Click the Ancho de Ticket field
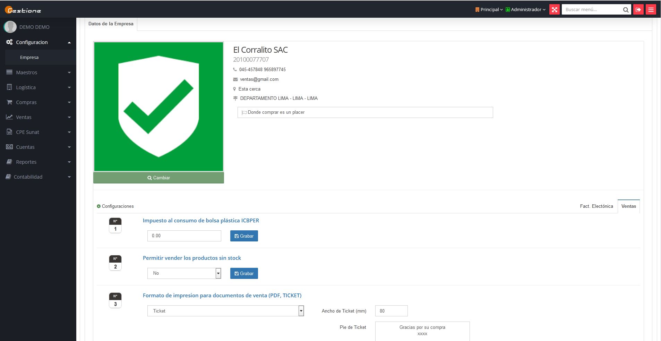The width and height of the screenshot is (661, 341). tap(391, 311)
